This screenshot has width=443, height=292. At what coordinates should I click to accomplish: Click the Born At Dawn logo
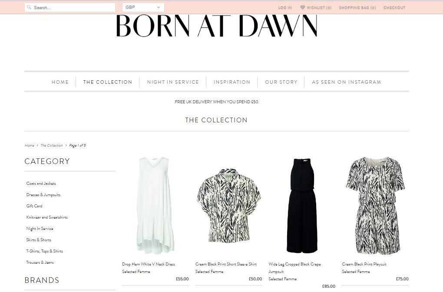(217, 26)
